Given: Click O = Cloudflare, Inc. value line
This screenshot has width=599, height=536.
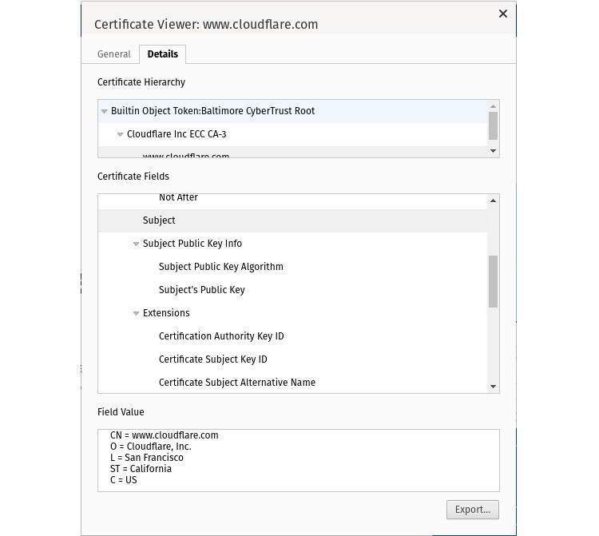Looking at the screenshot, I should click(x=151, y=447).
